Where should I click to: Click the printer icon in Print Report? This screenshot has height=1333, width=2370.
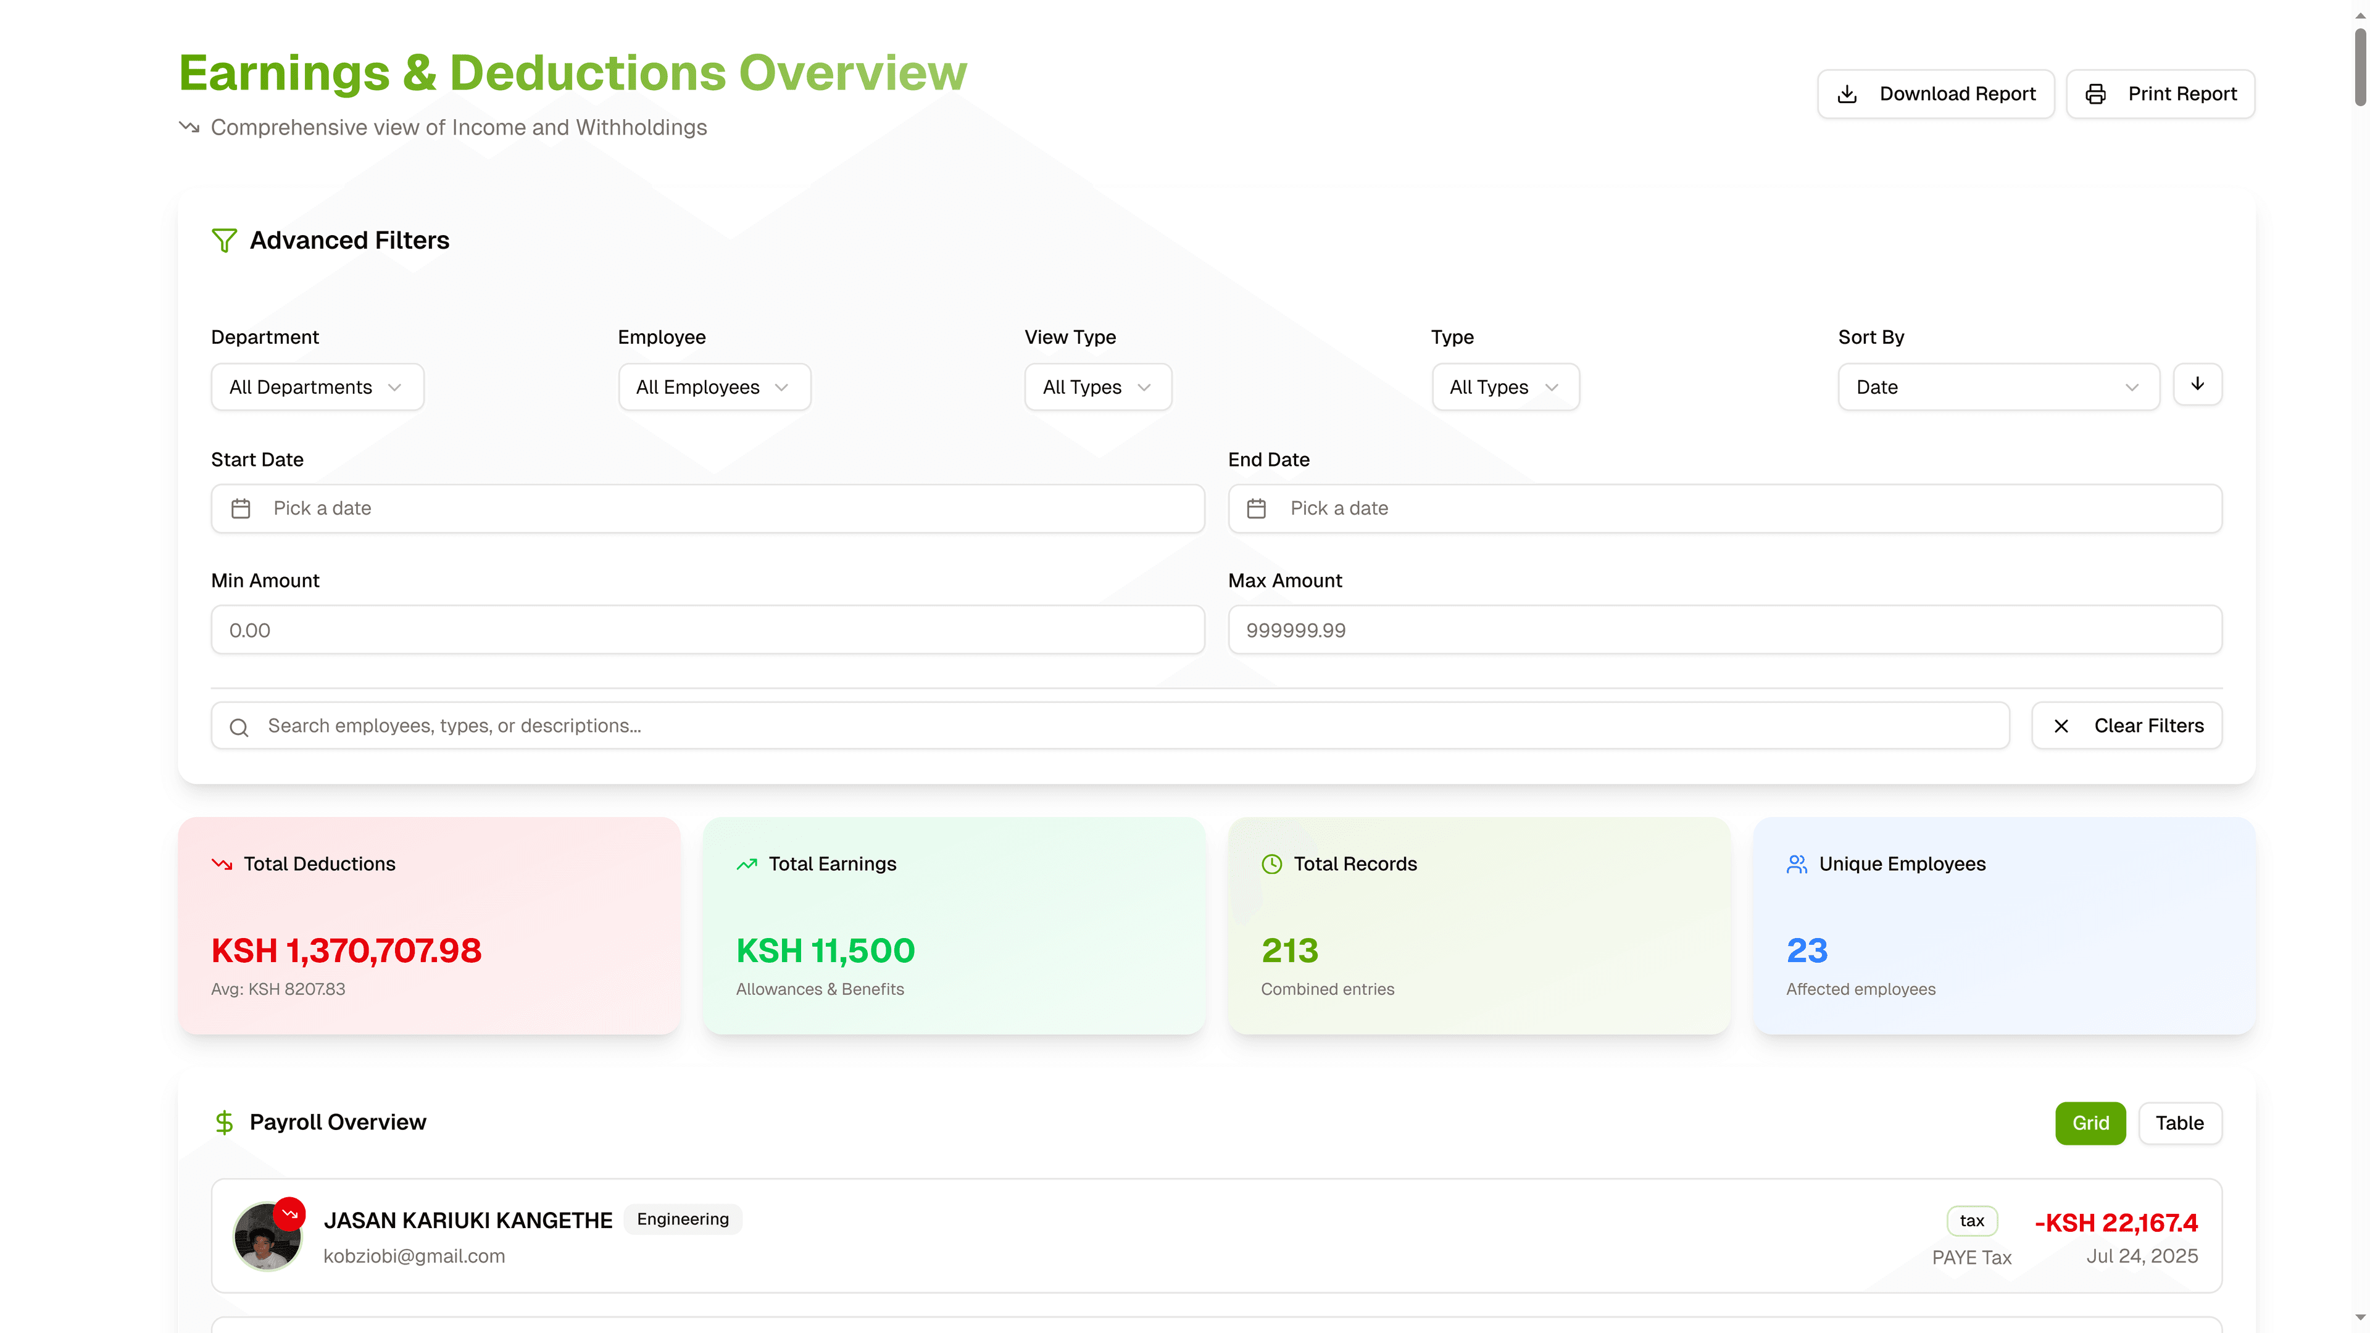(2095, 94)
